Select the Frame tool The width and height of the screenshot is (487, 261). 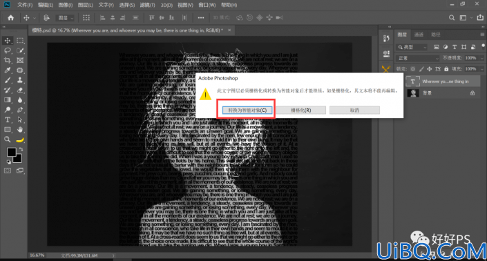[20, 60]
